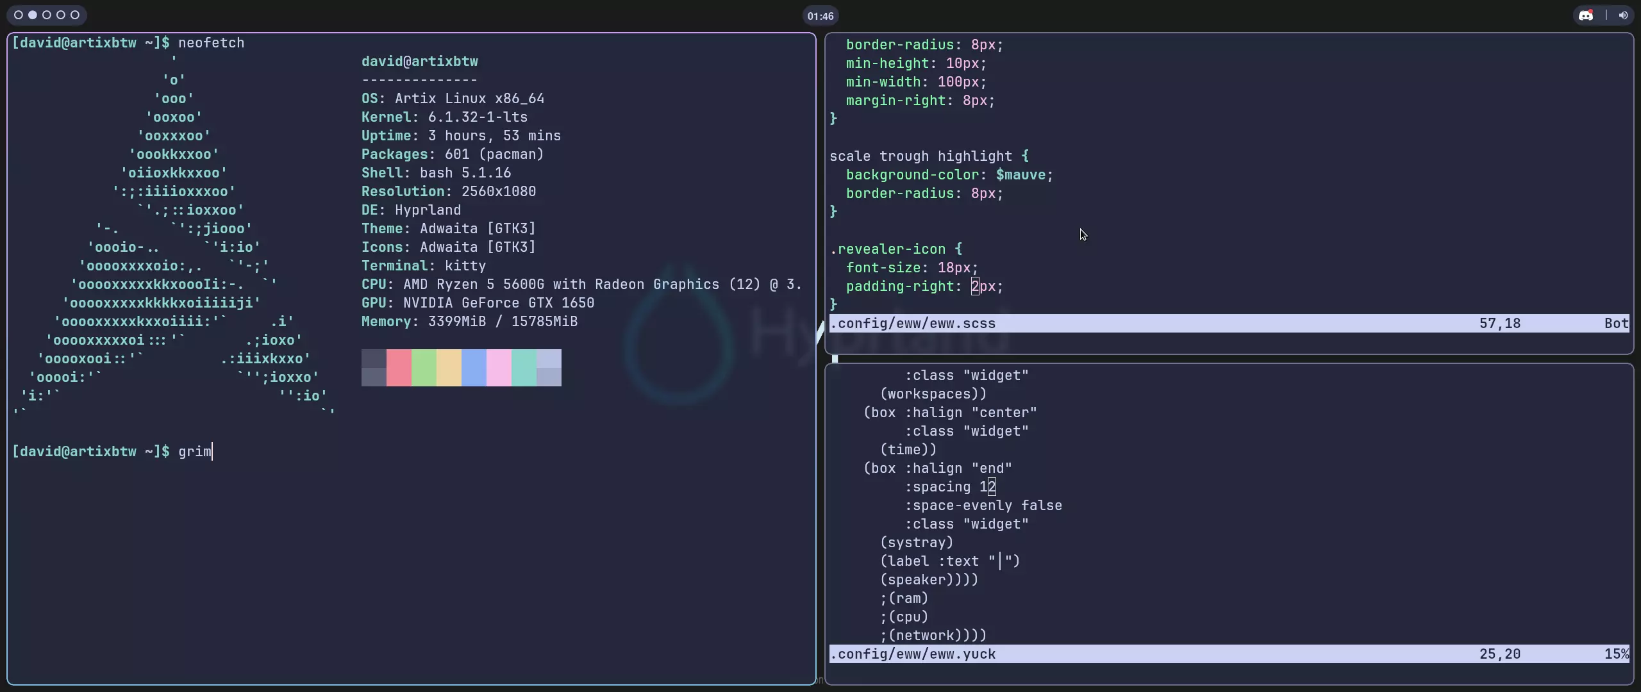
Task: Click the teal swatch in neofetch palette
Action: tap(524, 368)
